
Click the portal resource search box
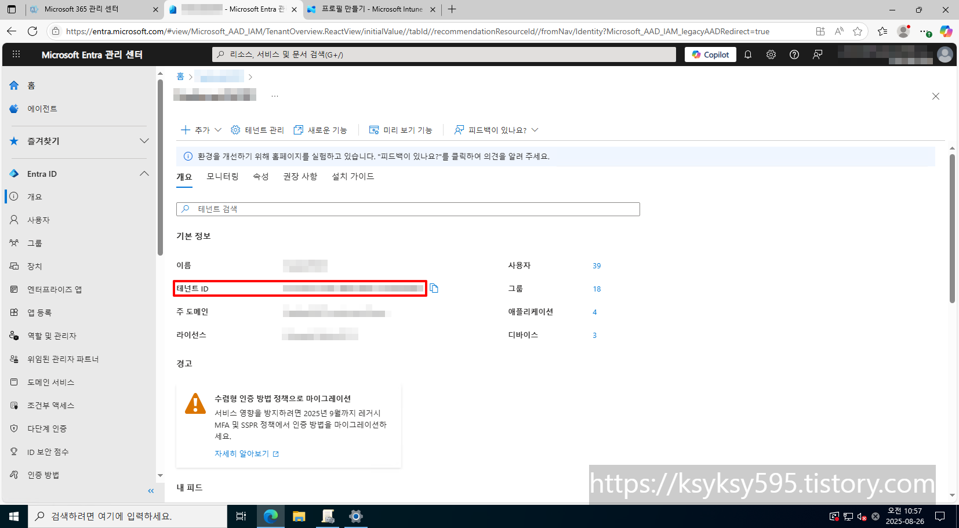[444, 54]
